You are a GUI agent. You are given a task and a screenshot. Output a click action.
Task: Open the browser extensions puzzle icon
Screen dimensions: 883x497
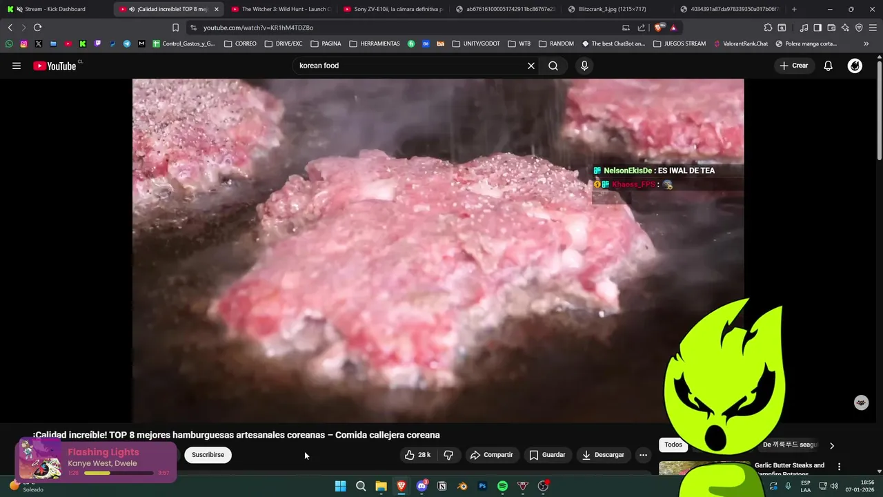tap(768, 28)
